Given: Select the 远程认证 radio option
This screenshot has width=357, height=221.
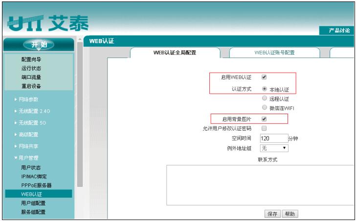Looking at the screenshot, I should [x=265, y=99].
